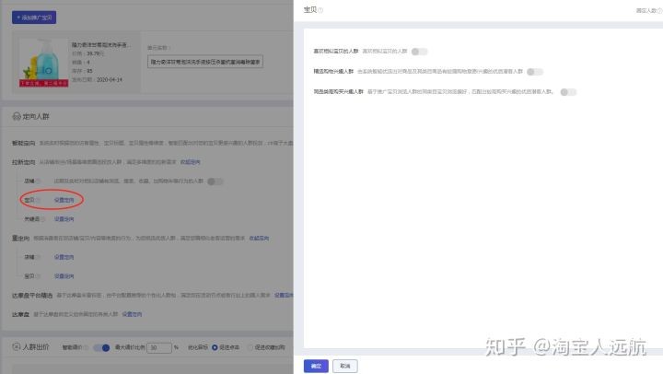Viewport: 663px width, 374px height.
Task: Cancel the 宝贝 panel with 取消
Action: click(345, 366)
